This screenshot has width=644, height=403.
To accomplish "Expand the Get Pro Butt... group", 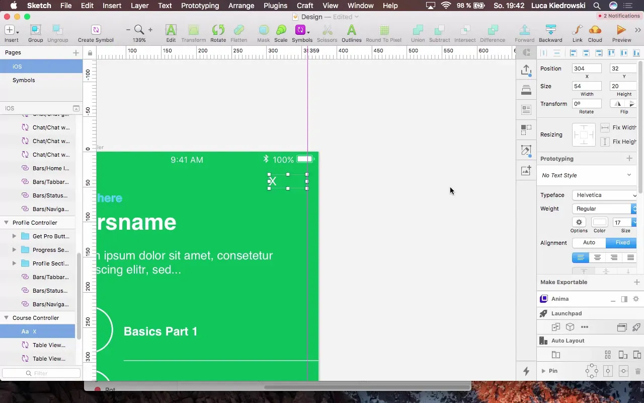I will [x=14, y=236].
